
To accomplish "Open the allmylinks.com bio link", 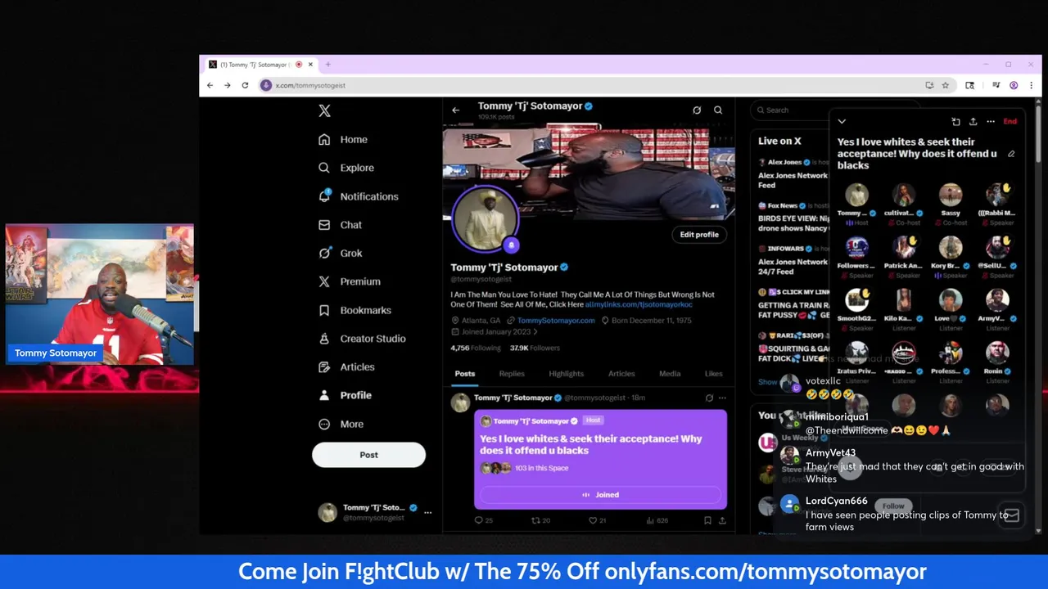I will click(x=639, y=304).
